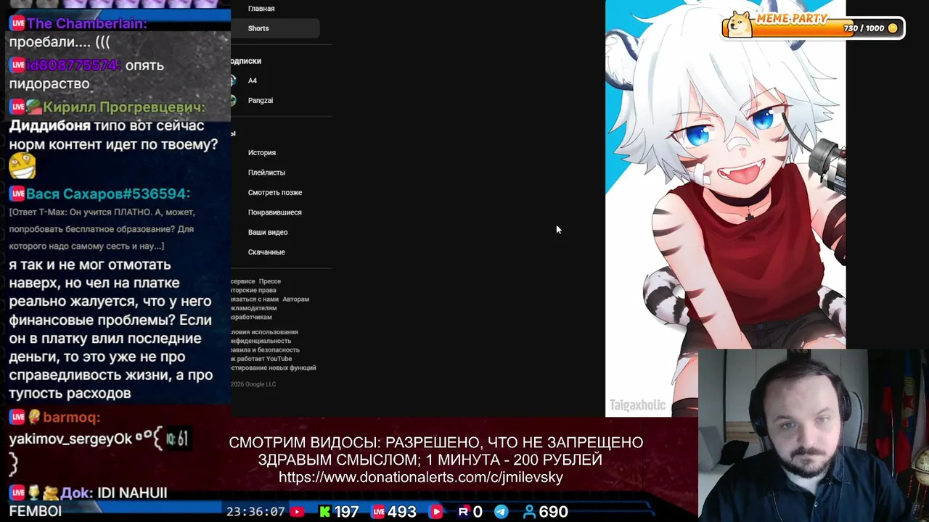
Task: Click username barmoq in chat
Action: point(72,417)
